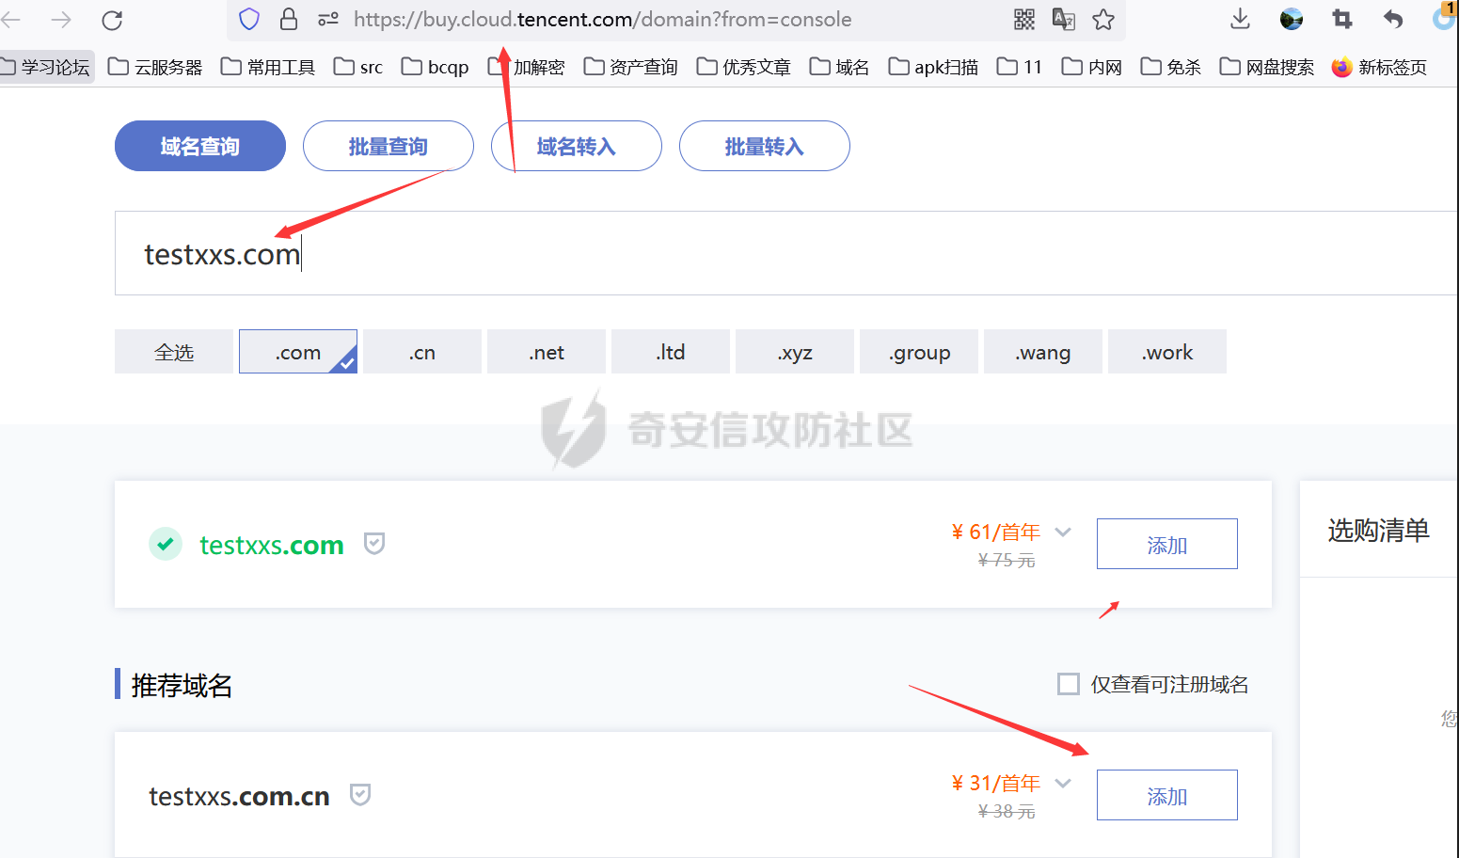Image resolution: width=1459 pixels, height=858 pixels.
Task: Open the 新标签页 Firefox bookmark
Action: [1379, 67]
